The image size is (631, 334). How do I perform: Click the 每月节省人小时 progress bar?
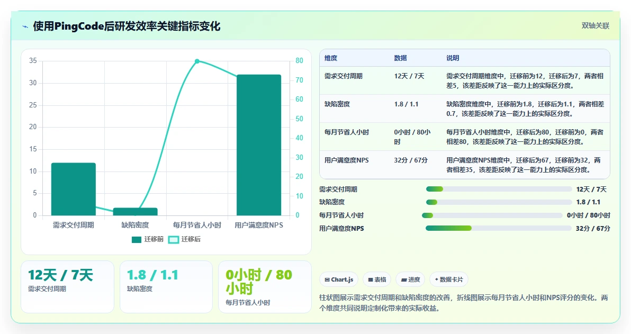(492, 215)
